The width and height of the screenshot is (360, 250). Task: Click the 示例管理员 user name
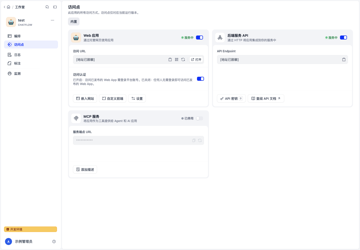click(x=23, y=241)
